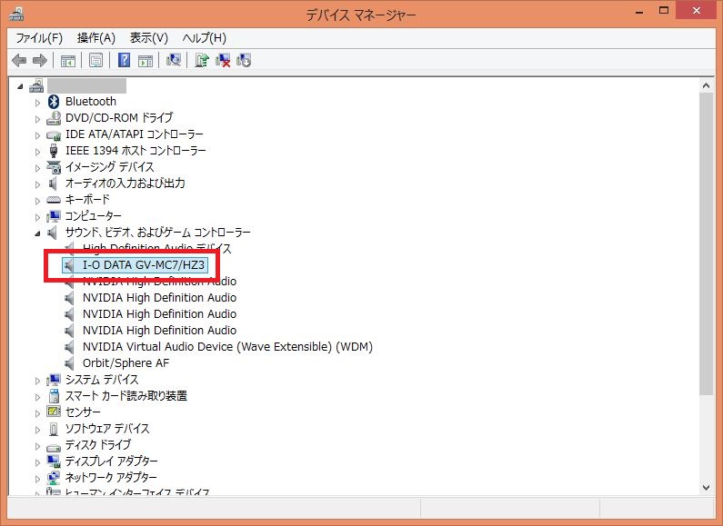Close the デバイス マネージャー window
Screen dimensions: 723x526
tap(697, 11)
